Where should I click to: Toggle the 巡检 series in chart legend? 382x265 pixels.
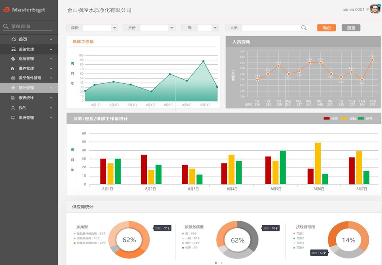pyautogui.click(x=344, y=118)
